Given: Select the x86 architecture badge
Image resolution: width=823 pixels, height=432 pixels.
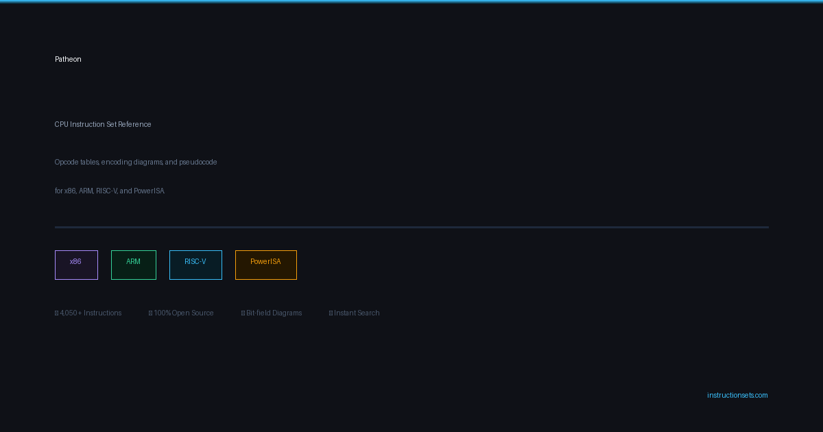Looking at the screenshot, I should click(76, 265).
